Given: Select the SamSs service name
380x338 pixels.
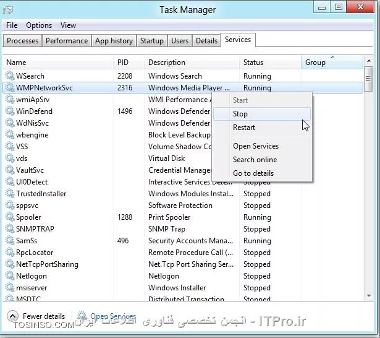Looking at the screenshot, I should 27,241.
